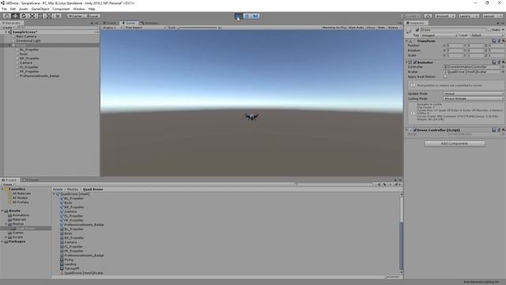This screenshot has width=506, height=285.
Task: Pick Animator Controller via object picker circle
Action: coord(503,66)
